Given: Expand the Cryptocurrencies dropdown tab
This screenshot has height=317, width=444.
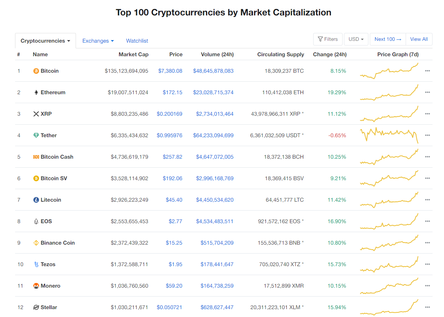Looking at the screenshot, I should 46,41.
